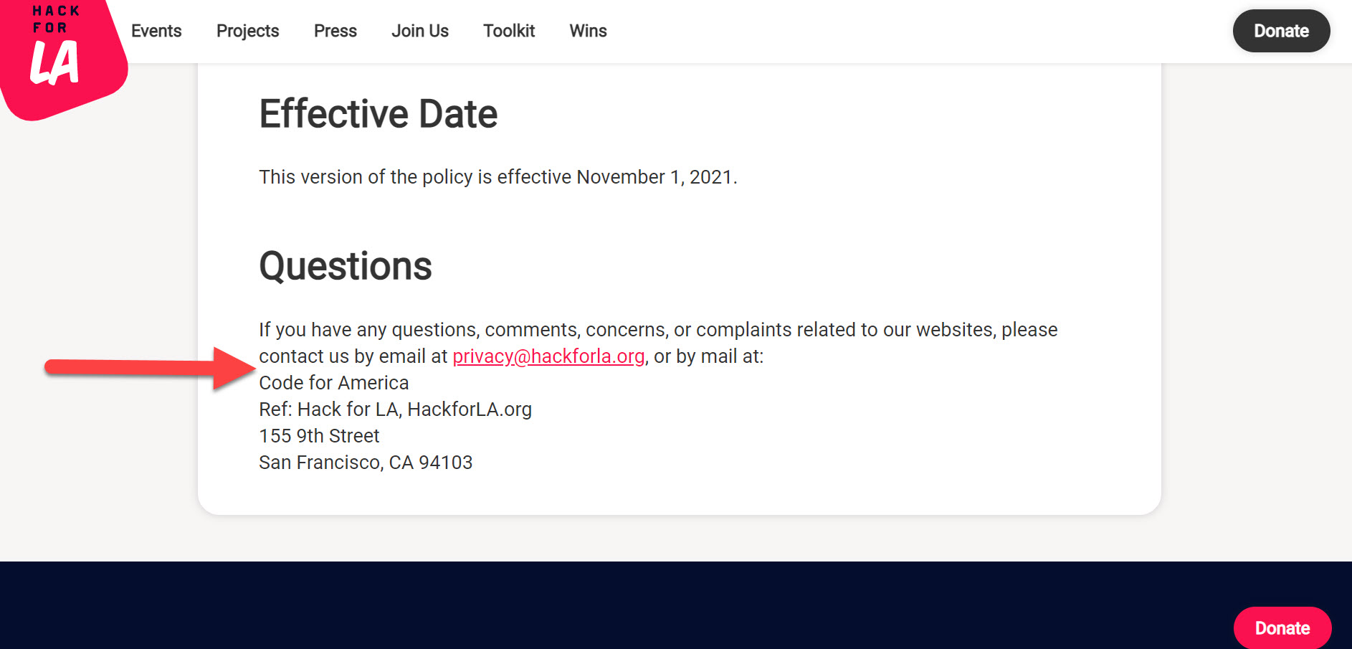Click the Questions heading
Image resolution: width=1352 pixels, height=649 pixels.
tap(346, 266)
